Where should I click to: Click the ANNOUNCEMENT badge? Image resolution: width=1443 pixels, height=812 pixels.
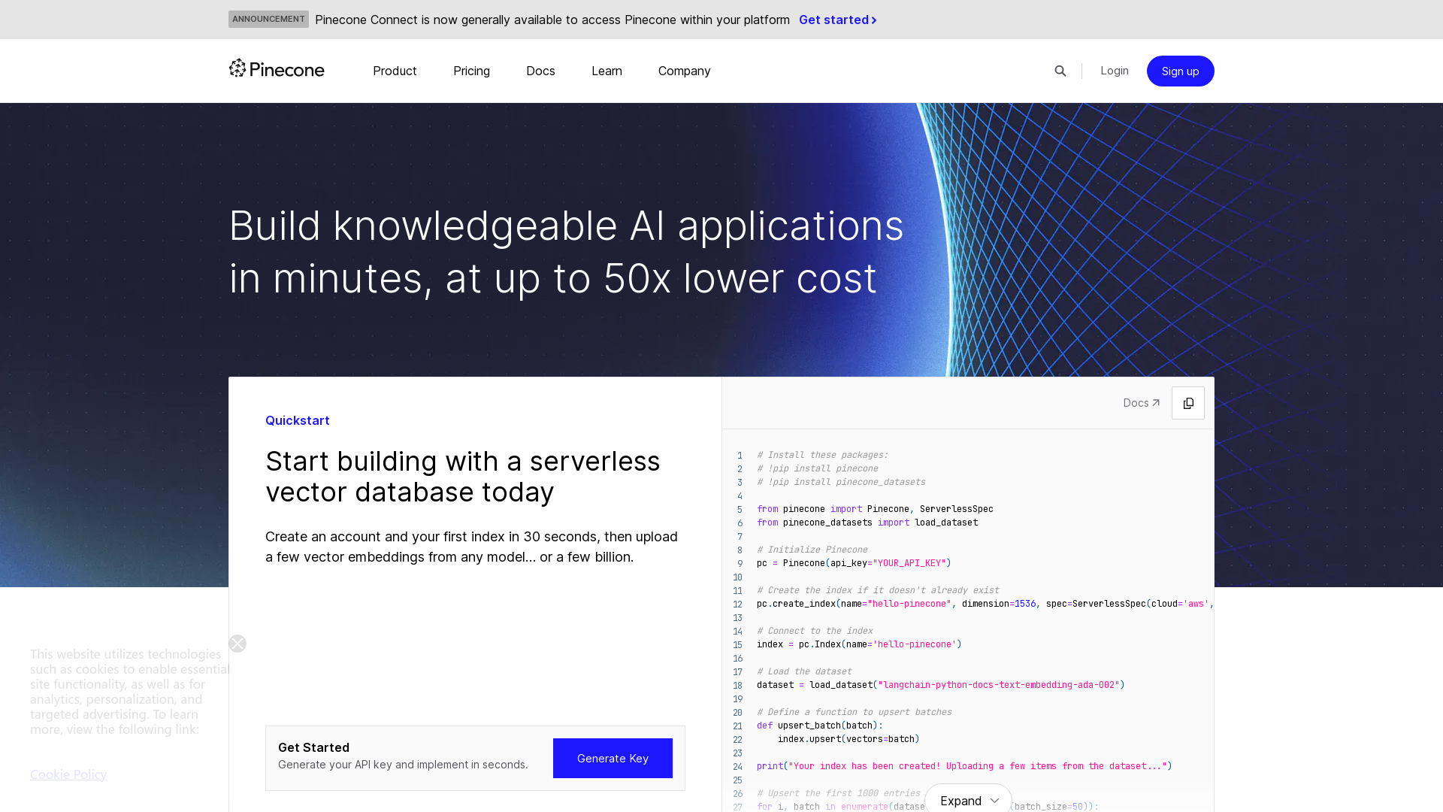coord(268,19)
